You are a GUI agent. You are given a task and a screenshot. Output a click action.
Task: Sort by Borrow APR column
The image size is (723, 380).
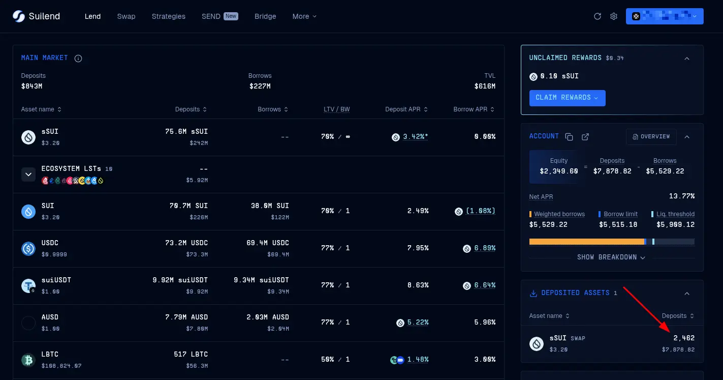tap(474, 109)
